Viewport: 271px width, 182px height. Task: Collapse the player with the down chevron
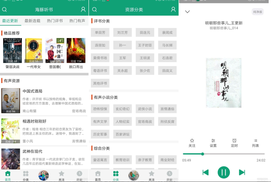point(188,12)
